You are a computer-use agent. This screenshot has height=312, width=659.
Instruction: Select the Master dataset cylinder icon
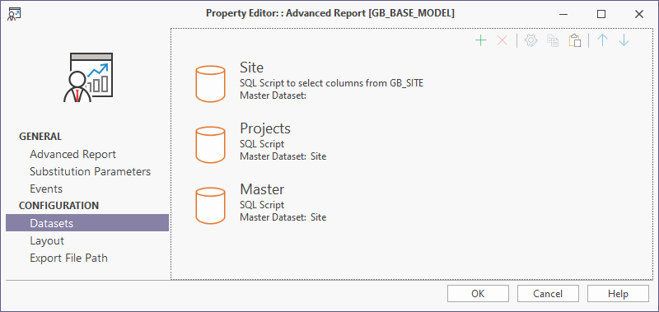tap(211, 206)
